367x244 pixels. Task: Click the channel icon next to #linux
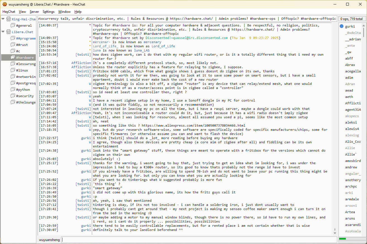(13, 70)
